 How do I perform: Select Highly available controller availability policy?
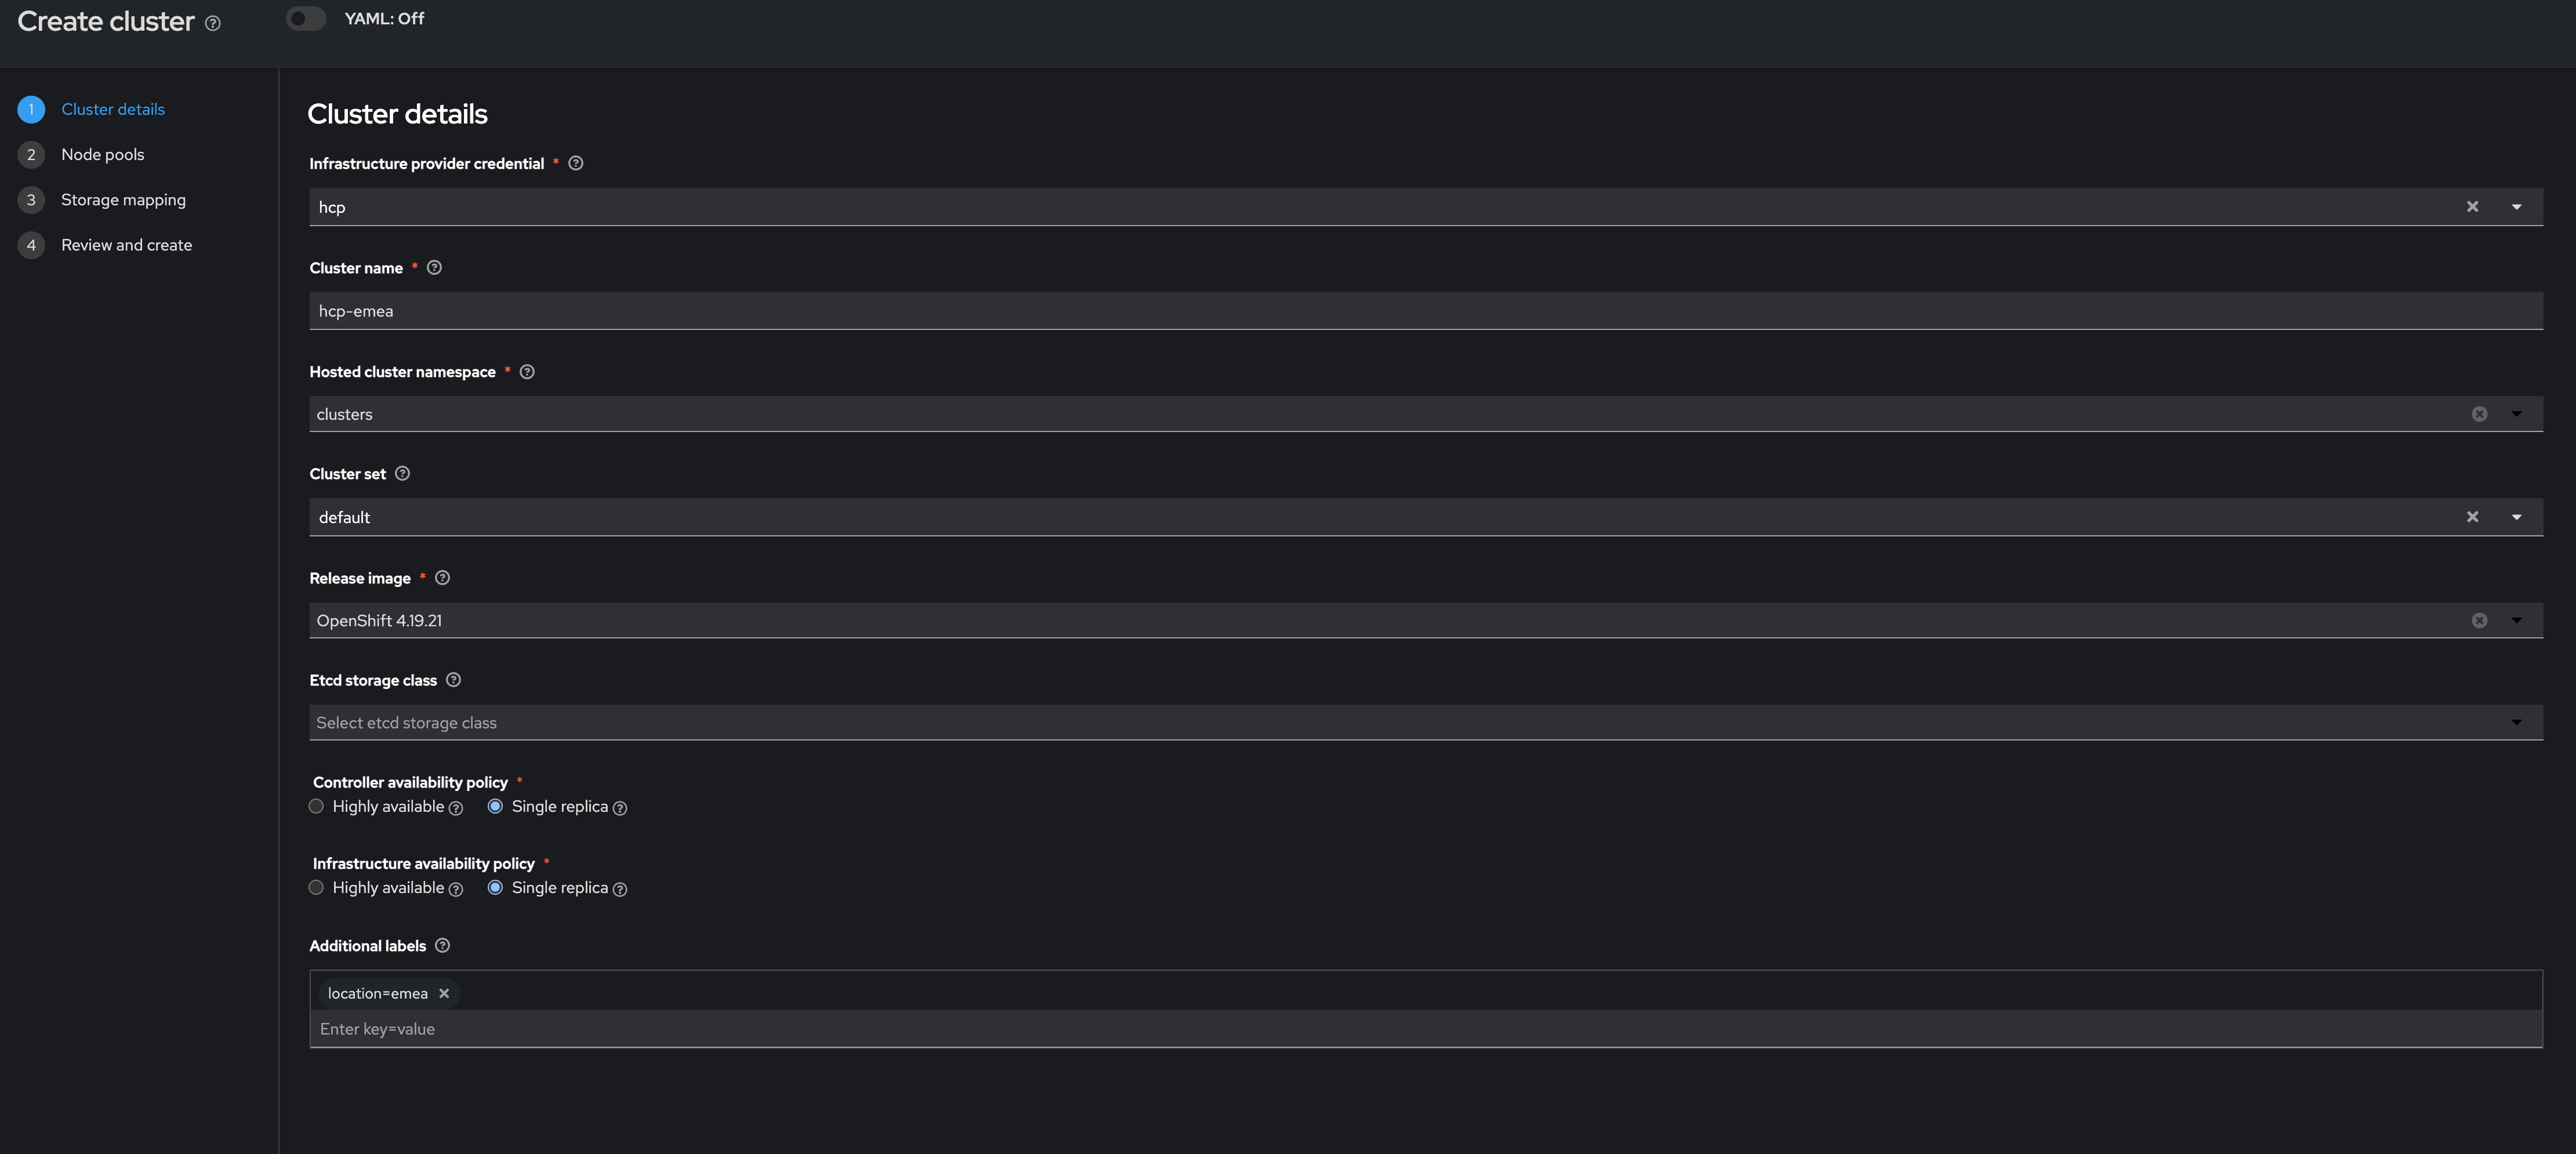tap(316, 807)
